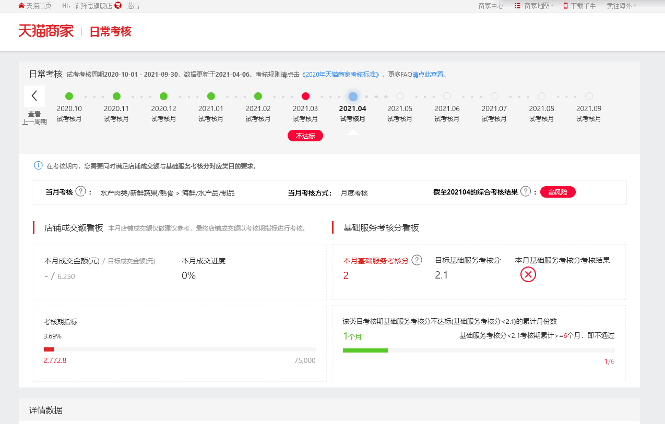Screen dimensions: 665x424
Task: Select the 2021.07 month marker
Action: click(494, 96)
